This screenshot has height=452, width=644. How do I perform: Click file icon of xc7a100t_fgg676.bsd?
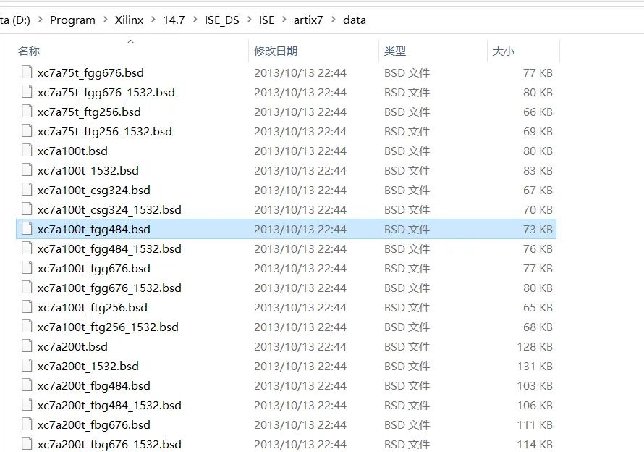[27, 268]
